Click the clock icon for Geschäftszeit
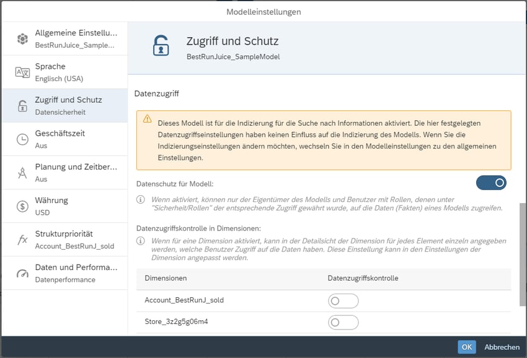Image resolution: width=527 pixels, height=358 pixels. point(22,139)
